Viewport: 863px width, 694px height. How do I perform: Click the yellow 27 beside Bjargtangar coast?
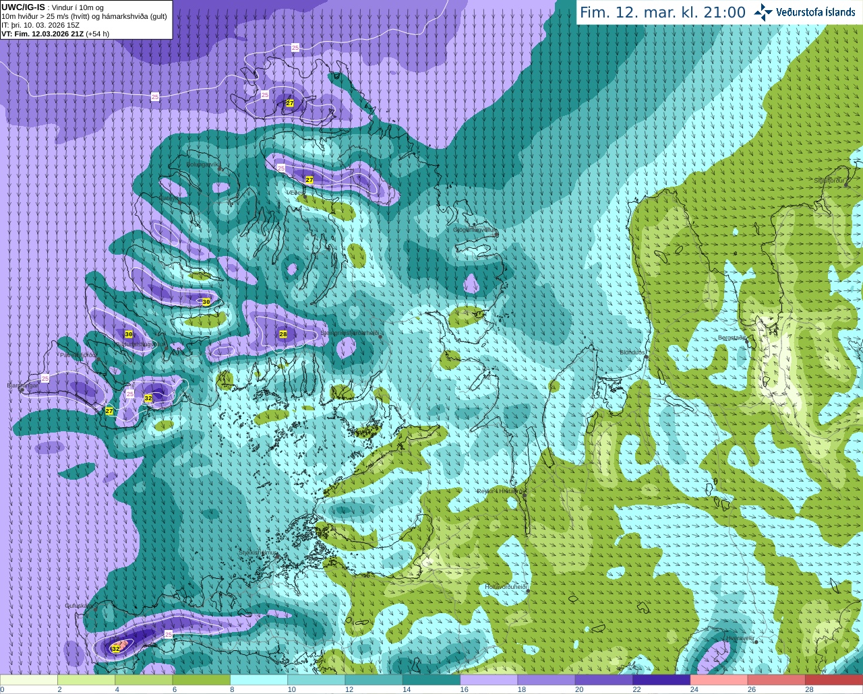tap(109, 410)
